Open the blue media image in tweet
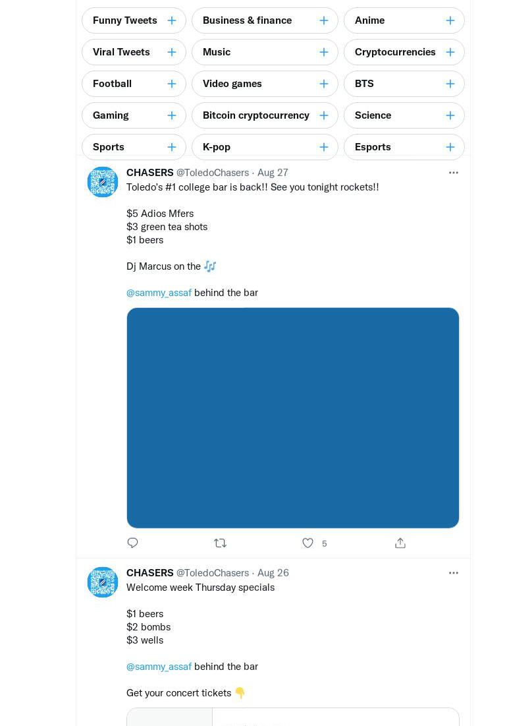 tap(293, 417)
